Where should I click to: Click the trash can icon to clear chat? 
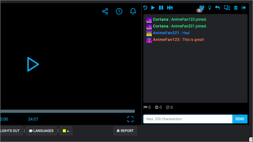tap(236, 8)
